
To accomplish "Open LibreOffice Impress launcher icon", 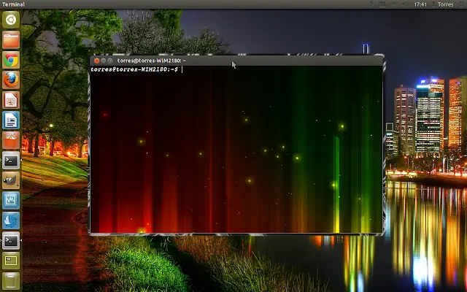I will (11, 100).
